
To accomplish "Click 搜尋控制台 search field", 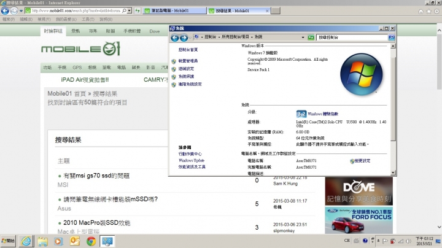I will (352, 37).
